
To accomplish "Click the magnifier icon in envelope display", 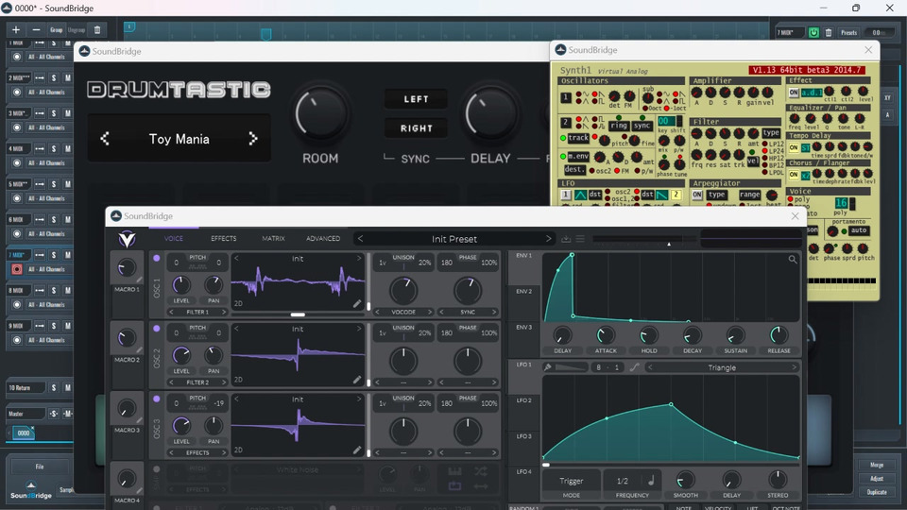I will pos(793,260).
